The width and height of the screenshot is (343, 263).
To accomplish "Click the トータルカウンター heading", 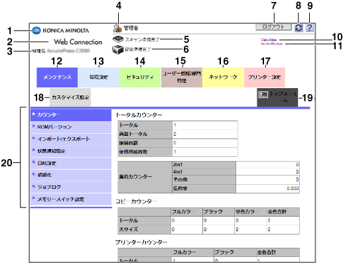I will 139,115.
